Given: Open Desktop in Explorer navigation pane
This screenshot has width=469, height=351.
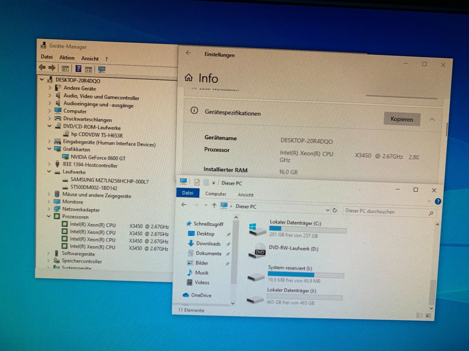Looking at the screenshot, I should coord(205,233).
